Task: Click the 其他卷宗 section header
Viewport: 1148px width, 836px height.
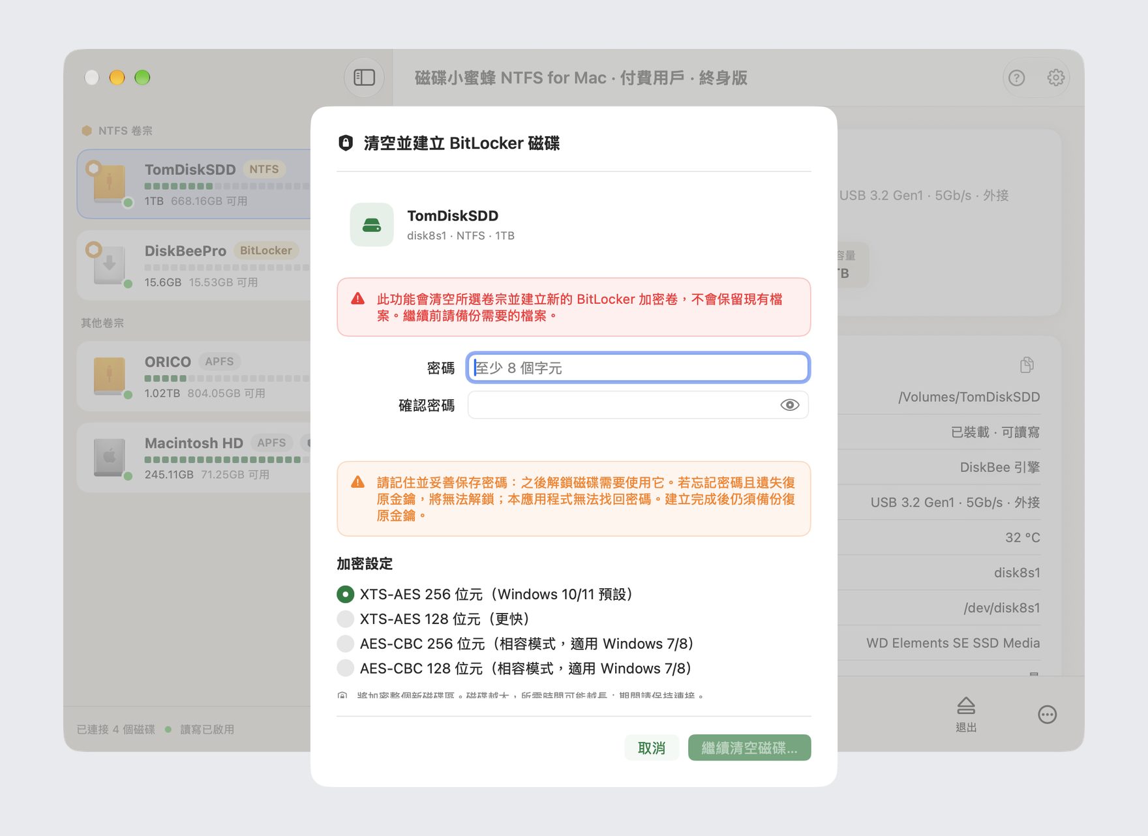Action: click(102, 323)
